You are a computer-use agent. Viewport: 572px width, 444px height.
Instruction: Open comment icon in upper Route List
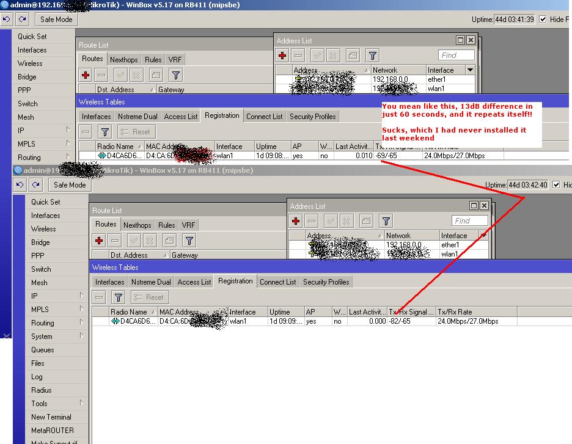click(x=156, y=75)
